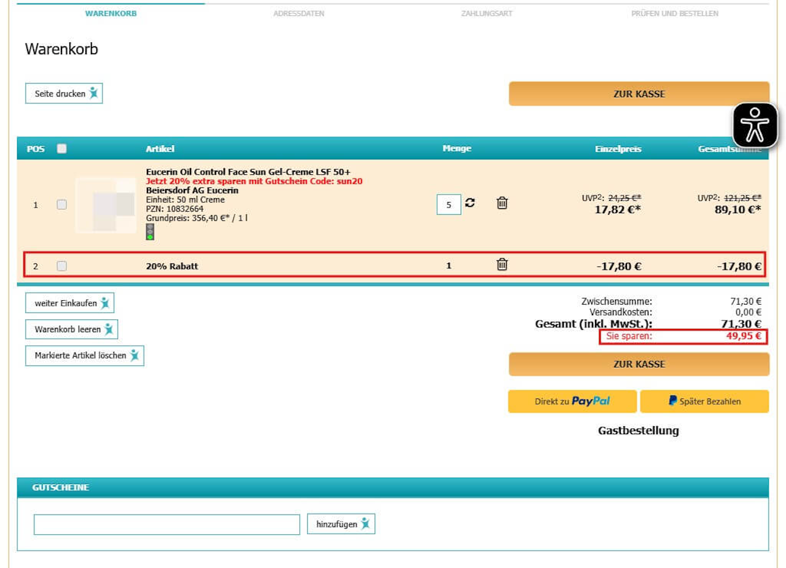This screenshot has height=568, width=786.
Task: Focus the Gutscheine code input field
Action: click(x=167, y=524)
